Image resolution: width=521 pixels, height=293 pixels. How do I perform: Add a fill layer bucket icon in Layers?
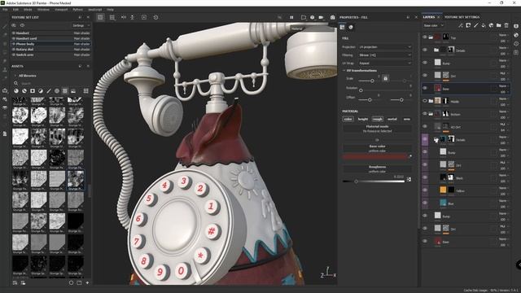[484, 25]
